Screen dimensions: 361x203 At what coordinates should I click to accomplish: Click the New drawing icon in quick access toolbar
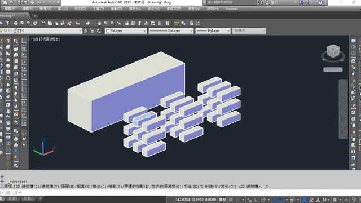(x=5, y=2)
